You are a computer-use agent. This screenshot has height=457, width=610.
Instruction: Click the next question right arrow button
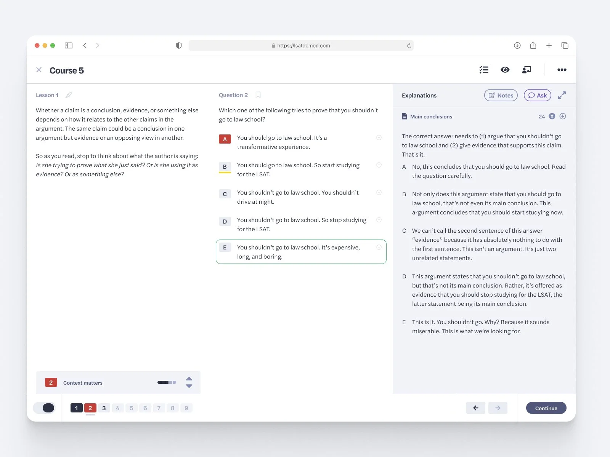coord(498,408)
